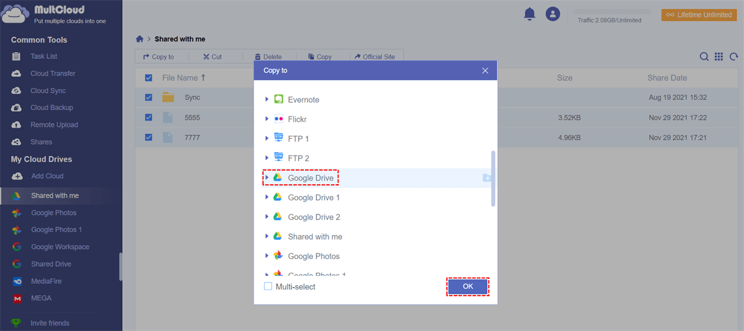
Task: Click Invite friends in sidebar
Action: (x=50, y=323)
